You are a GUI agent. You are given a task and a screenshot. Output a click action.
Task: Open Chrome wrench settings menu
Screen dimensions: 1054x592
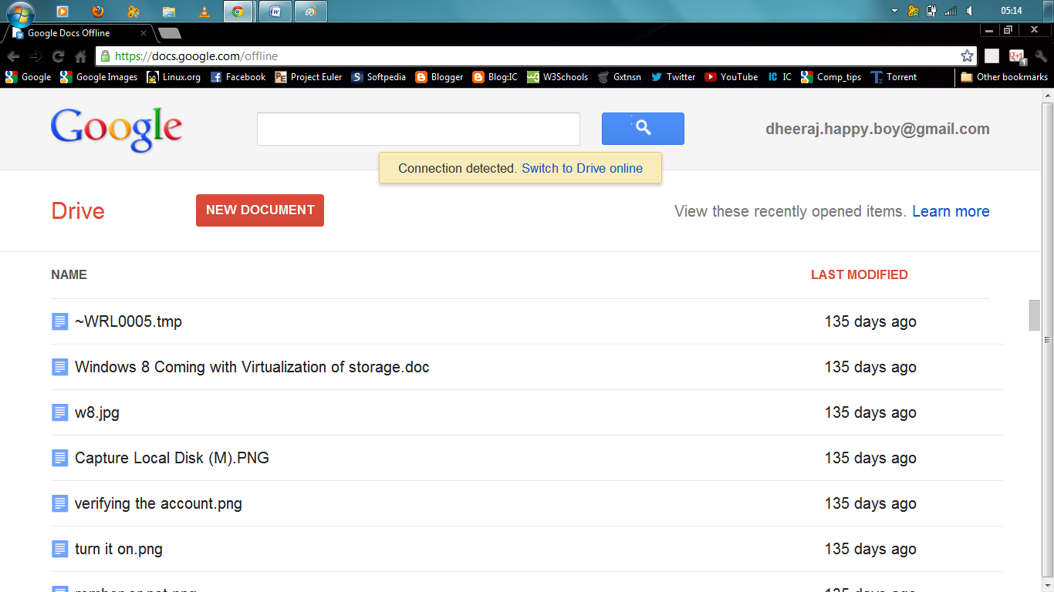(1040, 56)
